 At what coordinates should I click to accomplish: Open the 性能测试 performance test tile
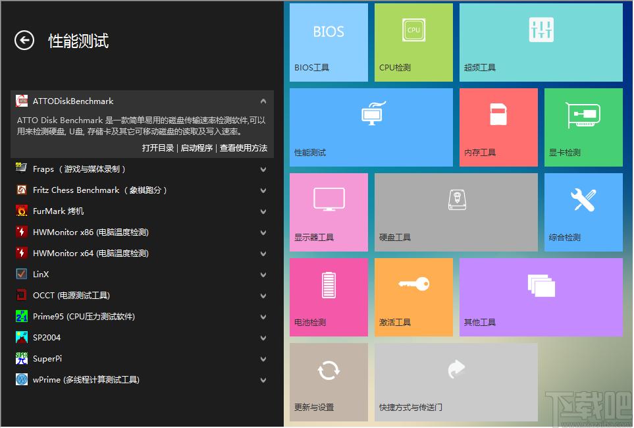pos(371,128)
